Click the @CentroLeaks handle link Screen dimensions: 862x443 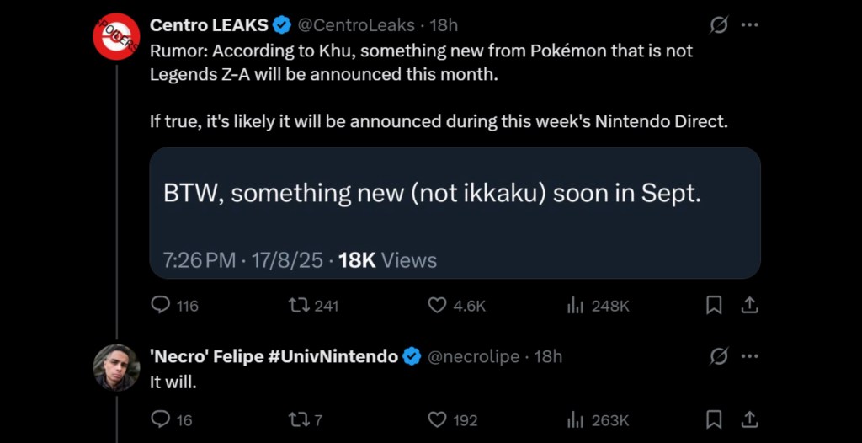click(356, 25)
